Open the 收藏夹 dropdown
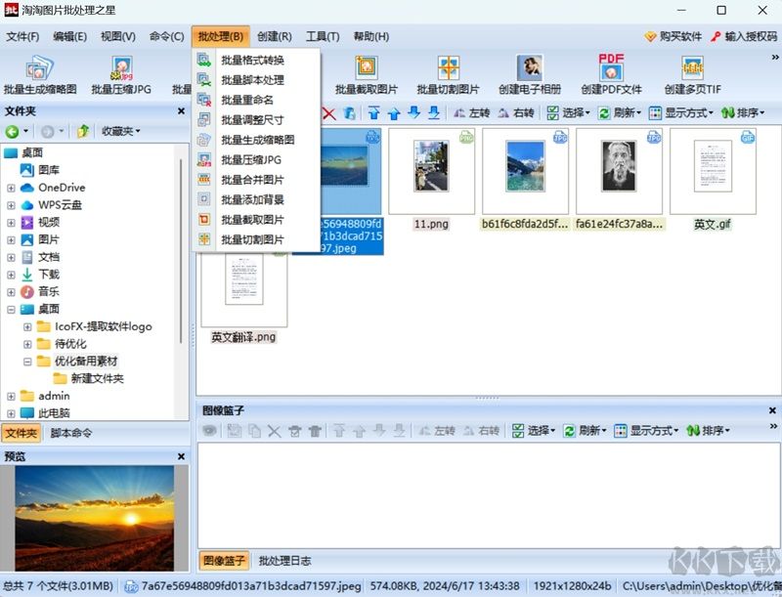The image size is (782, 597). [x=121, y=131]
